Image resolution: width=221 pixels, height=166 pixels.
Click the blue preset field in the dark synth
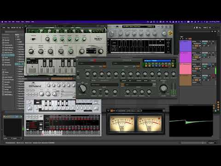pos(157,61)
